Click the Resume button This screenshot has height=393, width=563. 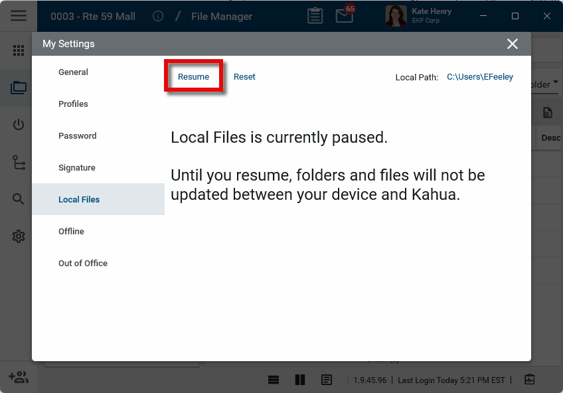click(x=194, y=77)
